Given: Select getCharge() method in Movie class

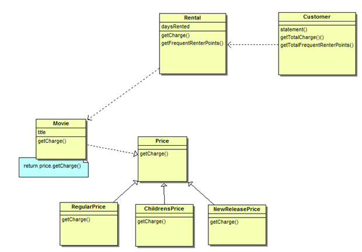Looking at the screenshot, I should [51, 141].
